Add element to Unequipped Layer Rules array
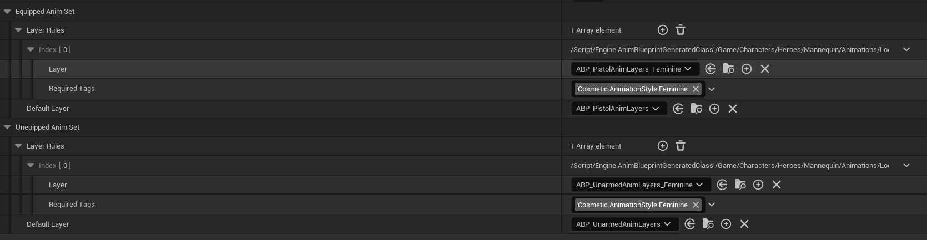Image resolution: width=927 pixels, height=240 pixels. point(662,146)
